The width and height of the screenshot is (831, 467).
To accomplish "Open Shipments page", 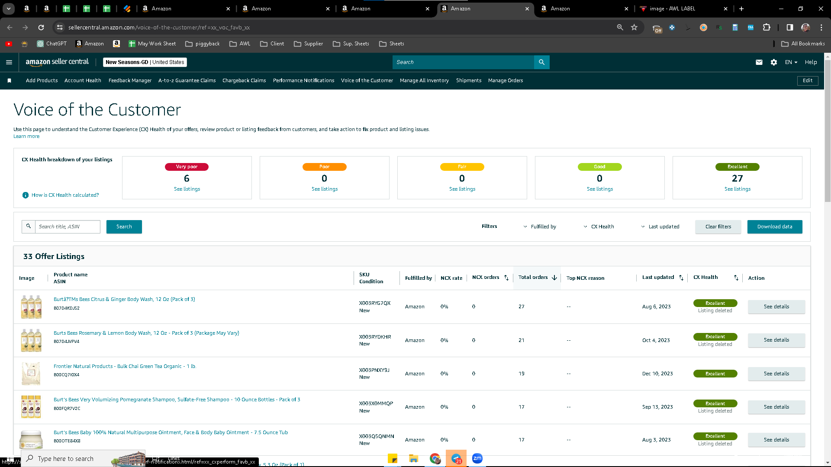I will point(469,80).
